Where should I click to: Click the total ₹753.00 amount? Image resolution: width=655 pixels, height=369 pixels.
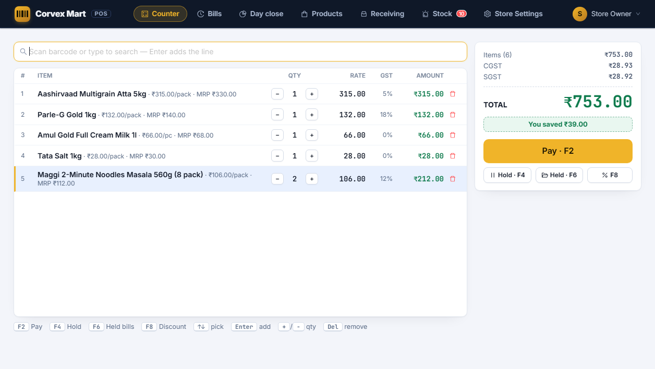point(598,102)
